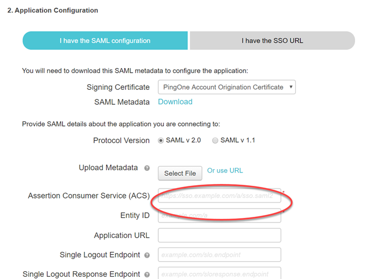Choose SAML v 2.0 protocol version
This screenshot has height=279, width=389.
[161, 141]
